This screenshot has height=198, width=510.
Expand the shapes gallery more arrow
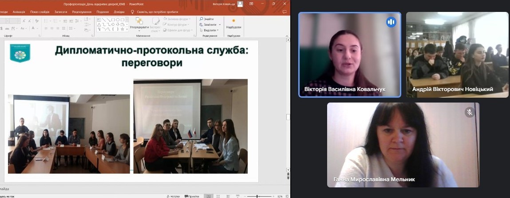[x=128, y=30]
